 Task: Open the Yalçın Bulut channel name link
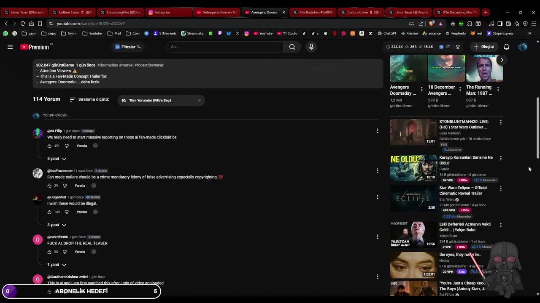tap(448, 236)
